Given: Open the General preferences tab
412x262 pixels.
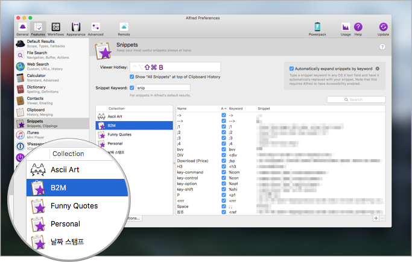Looking at the screenshot, I should [22, 29].
